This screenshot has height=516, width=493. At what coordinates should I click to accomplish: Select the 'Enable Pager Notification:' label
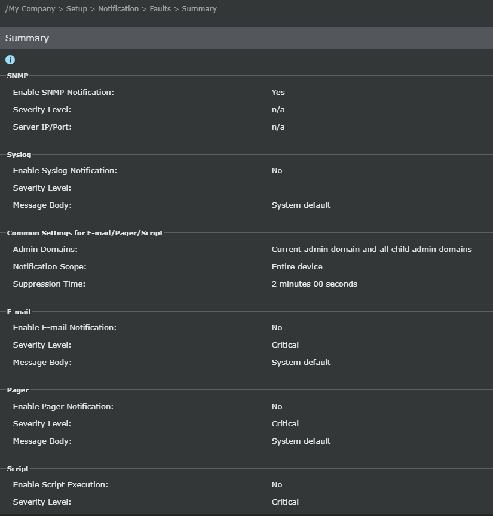click(63, 407)
